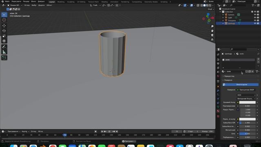Viewport: 261px width, 147px height.
Task: Activate the 3D Cursor tool
Action: 4,20
